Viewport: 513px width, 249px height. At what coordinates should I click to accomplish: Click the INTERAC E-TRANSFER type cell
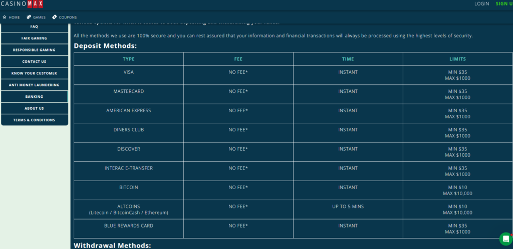pyautogui.click(x=129, y=172)
